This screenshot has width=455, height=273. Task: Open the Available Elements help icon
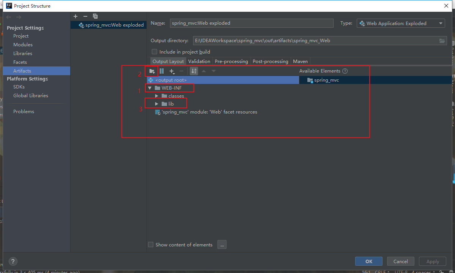(x=345, y=71)
